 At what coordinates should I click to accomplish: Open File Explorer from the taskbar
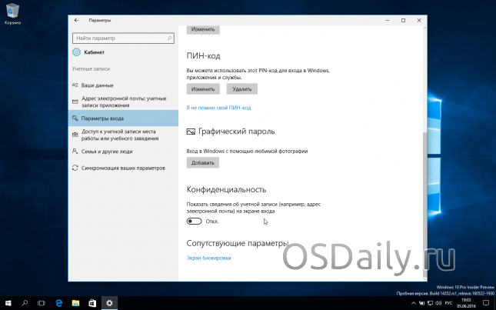coord(75,303)
